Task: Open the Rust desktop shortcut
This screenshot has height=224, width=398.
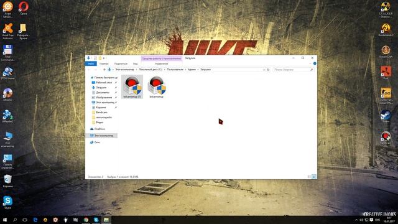Action: (x=386, y=73)
